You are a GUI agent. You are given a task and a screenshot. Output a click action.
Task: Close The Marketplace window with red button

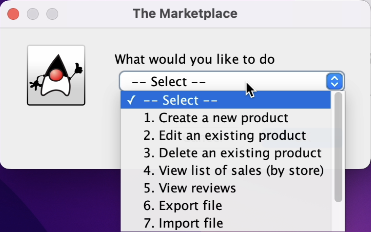click(13, 14)
